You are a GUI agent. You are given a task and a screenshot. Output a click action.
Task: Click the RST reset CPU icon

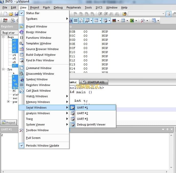[5, 21]
